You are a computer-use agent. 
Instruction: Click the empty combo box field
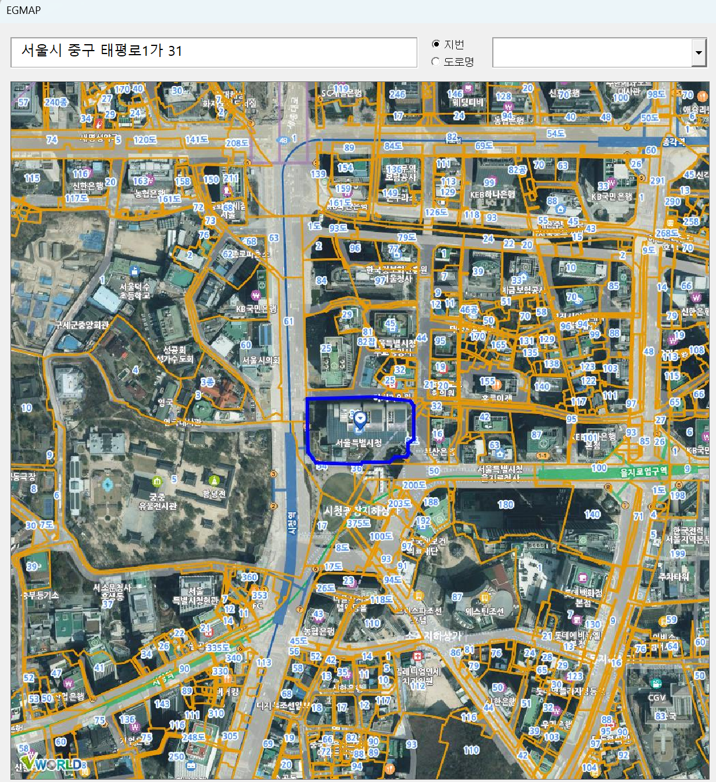pyautogui.click(x=593, y=53)
